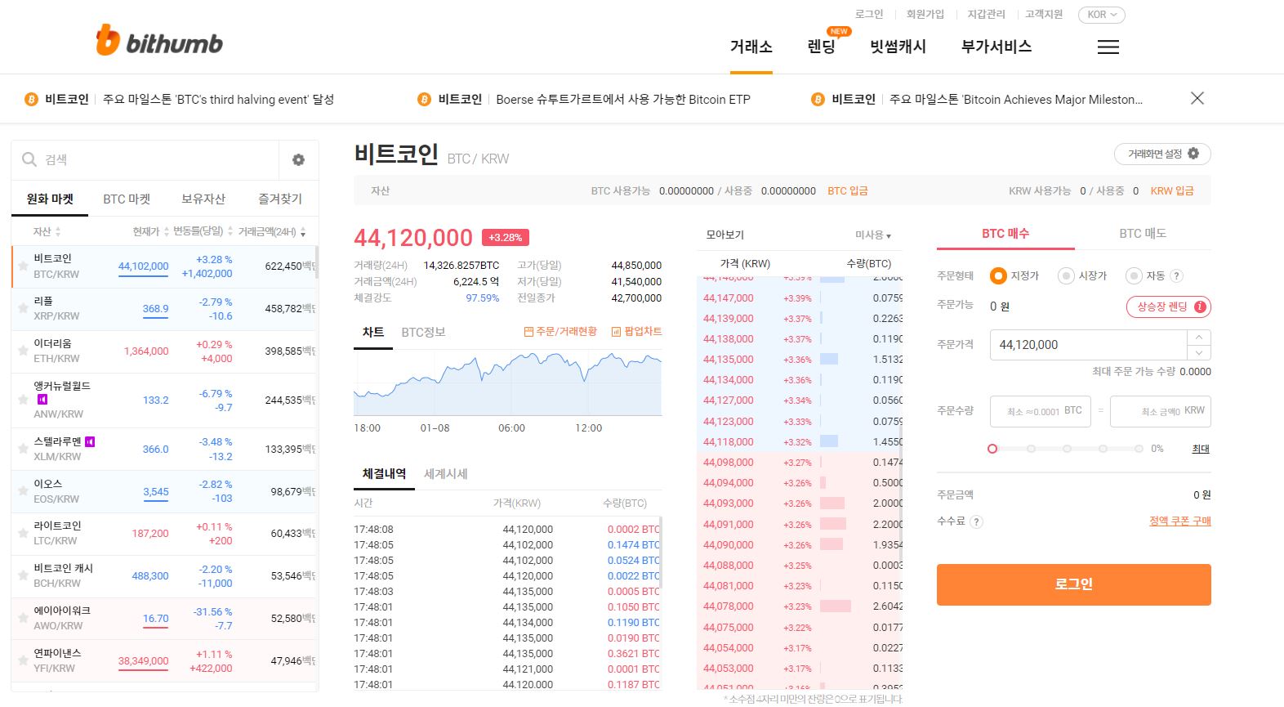Favorite star for 앵커뉴럴월드 ANW/KRW
The image size is (1284, 707).
point(23,400)
